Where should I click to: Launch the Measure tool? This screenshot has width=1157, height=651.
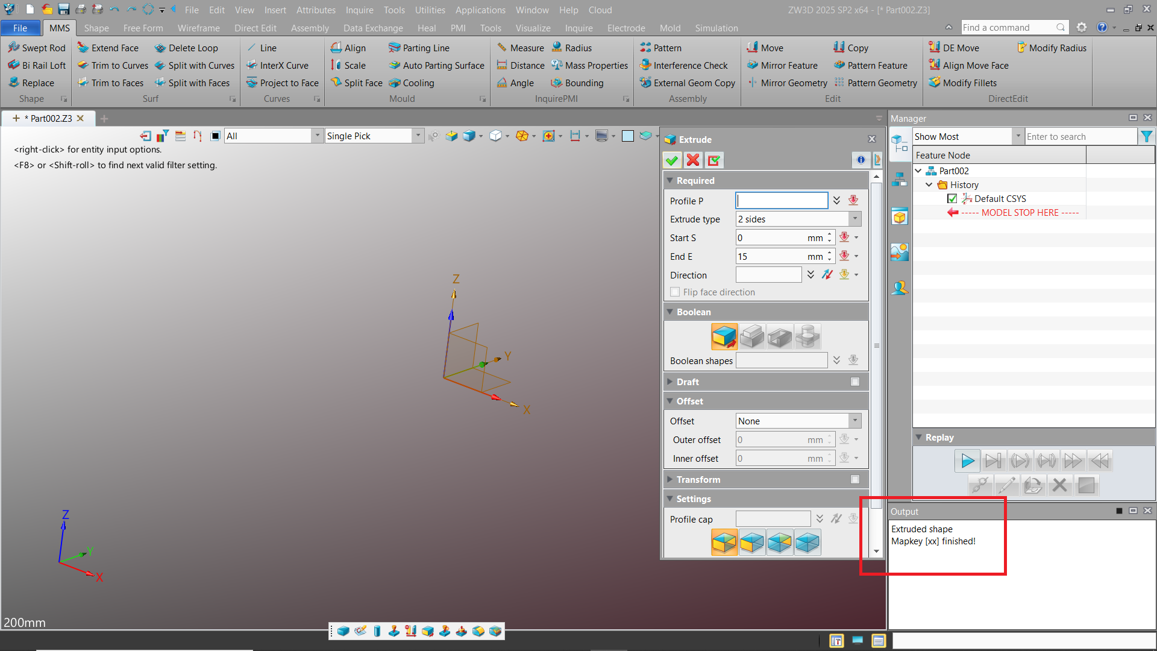pos(520,48)
